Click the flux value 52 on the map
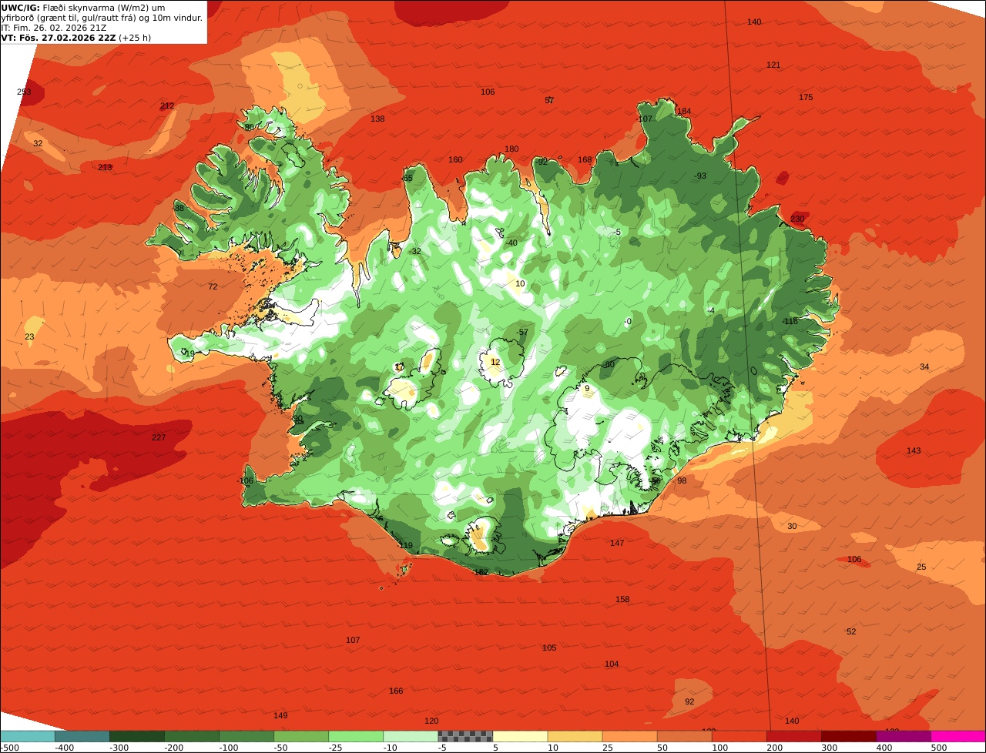The width and height of the screenshot is (986, 753). click(x=851, y=631)
